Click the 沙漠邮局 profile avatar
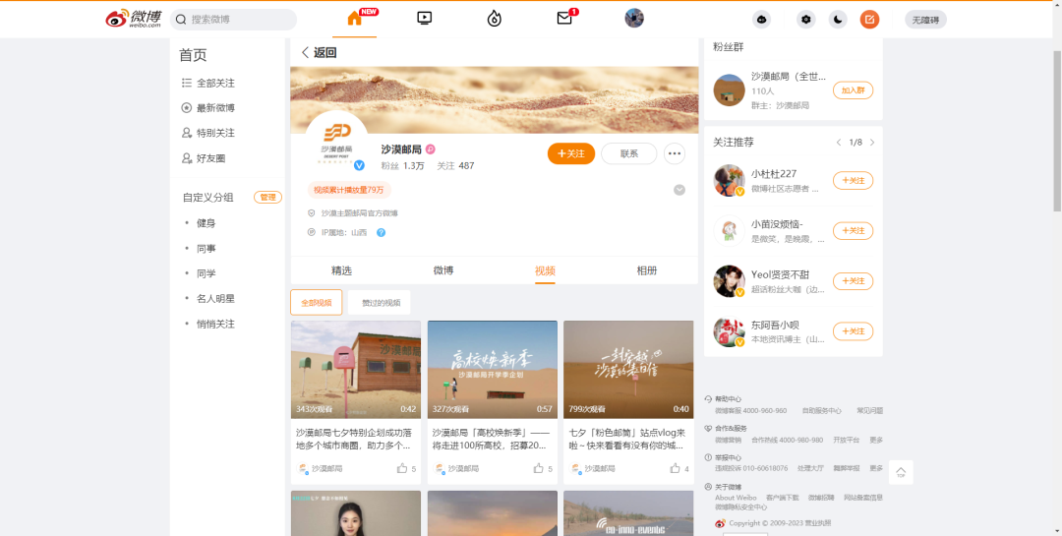Image resolution: width=1062 pixels, height=536 pixels. [x=336, y=143]
